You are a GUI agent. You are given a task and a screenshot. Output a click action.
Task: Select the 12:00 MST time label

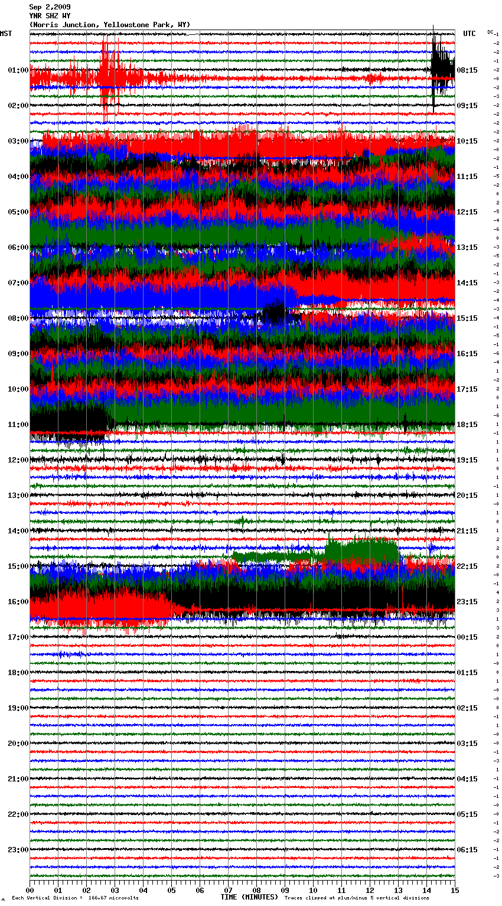tap(18, 460)
